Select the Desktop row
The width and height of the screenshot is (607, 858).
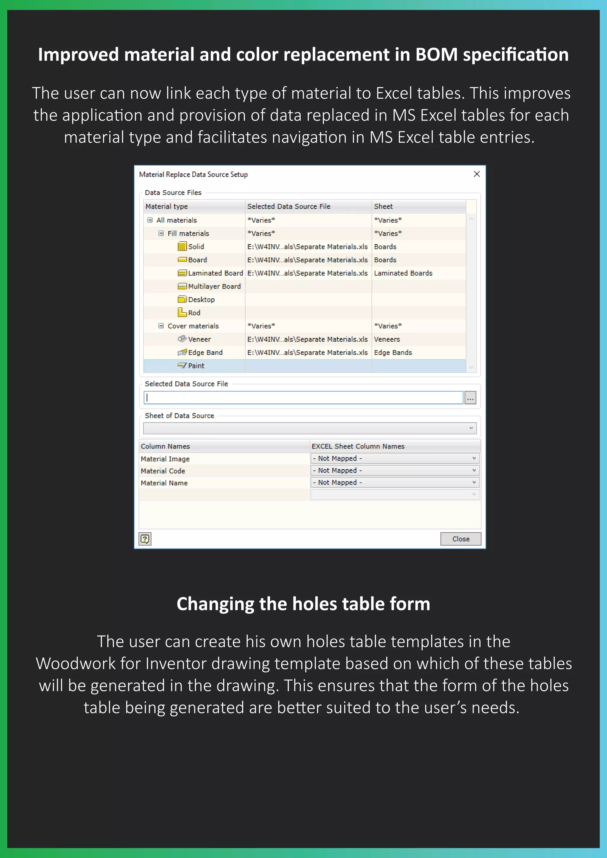[x=305, y=299]
